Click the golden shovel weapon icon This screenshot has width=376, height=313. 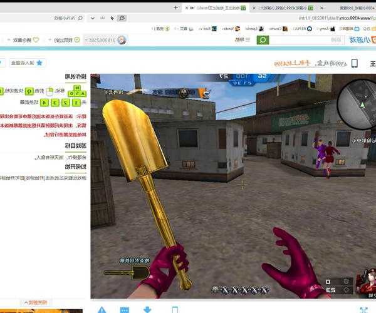click(x=126, y=272)
